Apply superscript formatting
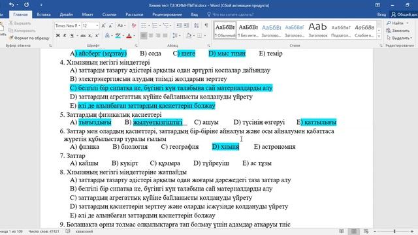This screenshot has width=418, height=235. pyautogui.click(x=97, y=35)
